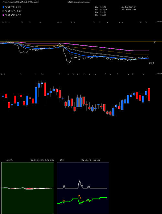Click the 'Pre L: 1.36' value
This screenshot has width=162, height=214.
(101, 12)
